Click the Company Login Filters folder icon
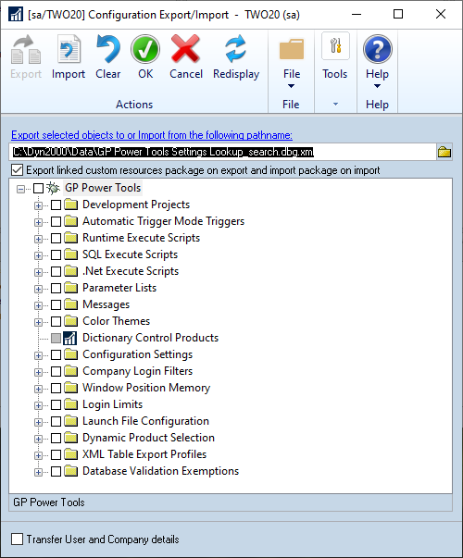The image size is (463, 558). click(71, 371)
